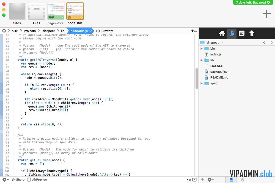Click the plus icon below the file list
The image size is (275, 183).
pos(203,180)
